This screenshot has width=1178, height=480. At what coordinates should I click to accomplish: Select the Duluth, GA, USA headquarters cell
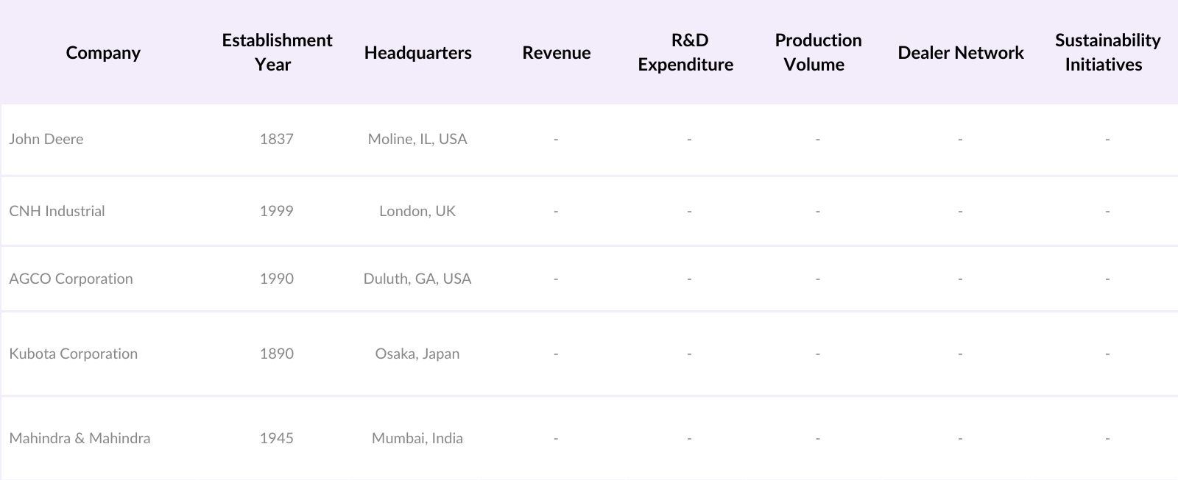[417, 279]
